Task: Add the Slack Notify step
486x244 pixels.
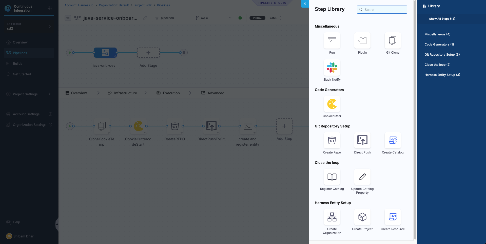Action: 332,68
